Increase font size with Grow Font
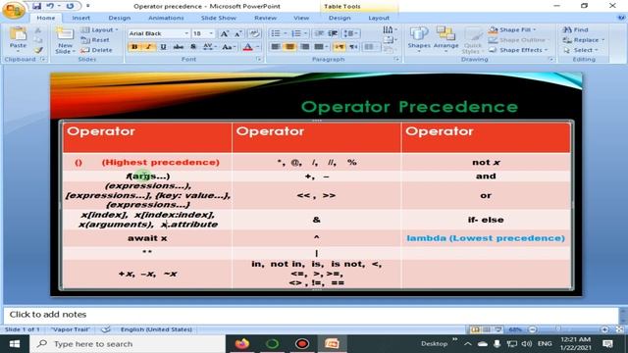Image resolution: width=628 pixels, height=353 pixels. pos(225,33)
